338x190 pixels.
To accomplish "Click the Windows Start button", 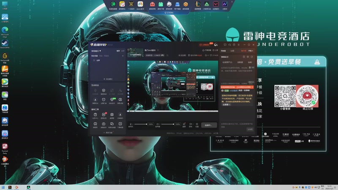I will [x=3, y=187].
